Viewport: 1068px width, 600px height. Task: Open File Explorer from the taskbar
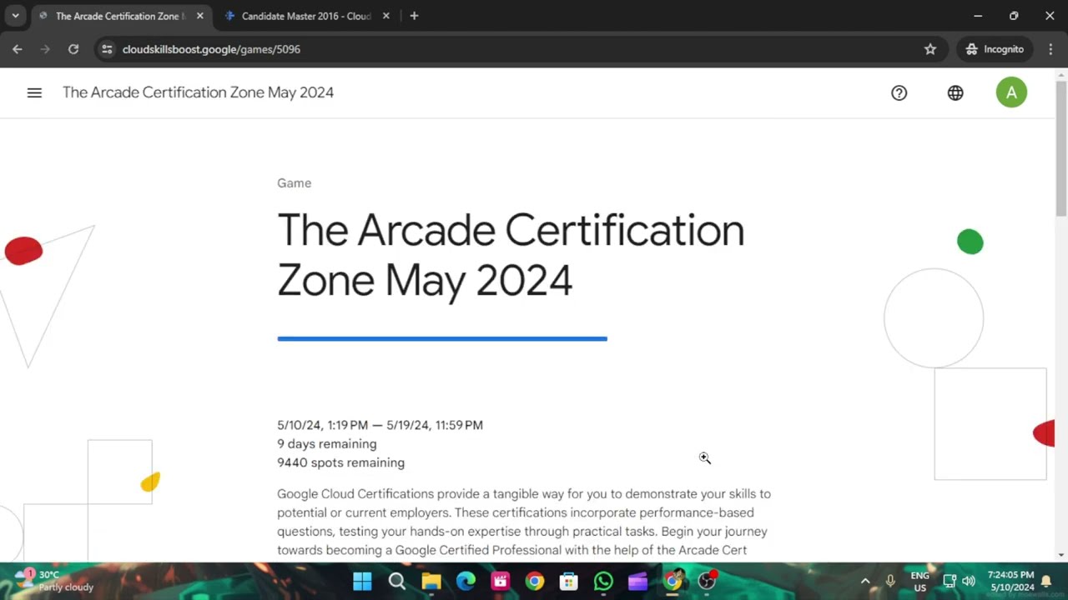431,581
